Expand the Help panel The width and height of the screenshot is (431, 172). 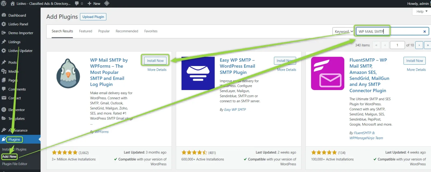tap(422, 11)
